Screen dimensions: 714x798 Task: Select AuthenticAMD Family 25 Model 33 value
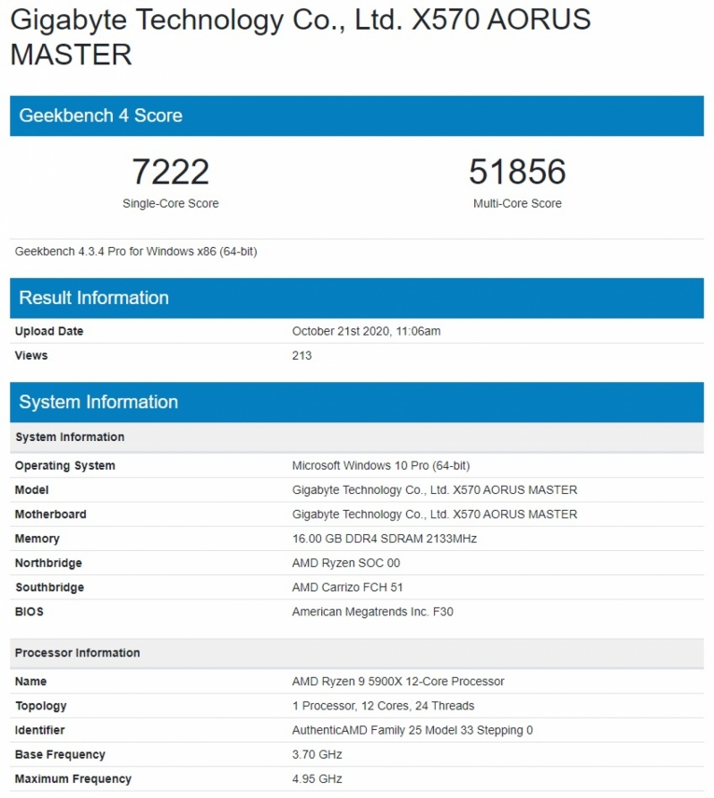point(412,731)
